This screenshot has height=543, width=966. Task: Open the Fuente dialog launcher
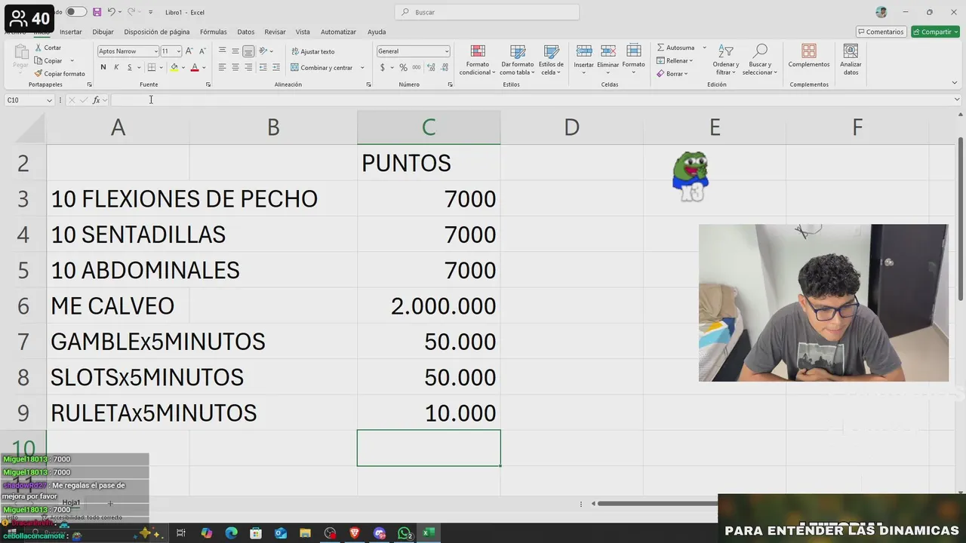208,84
